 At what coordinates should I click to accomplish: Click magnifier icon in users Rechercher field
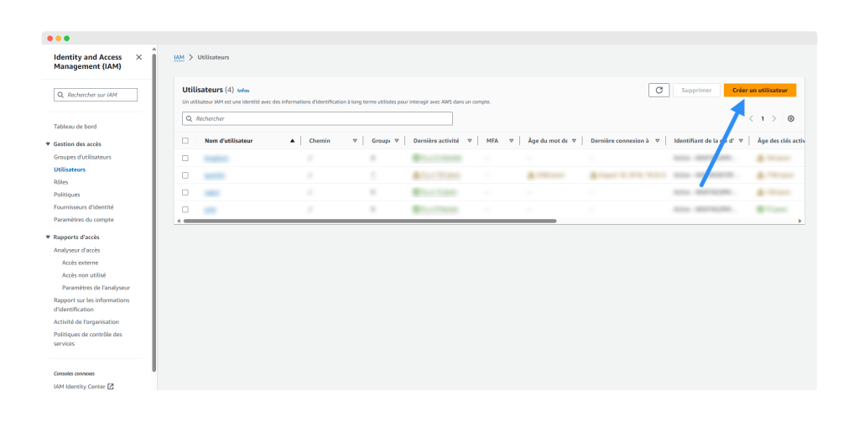point(189,118)
